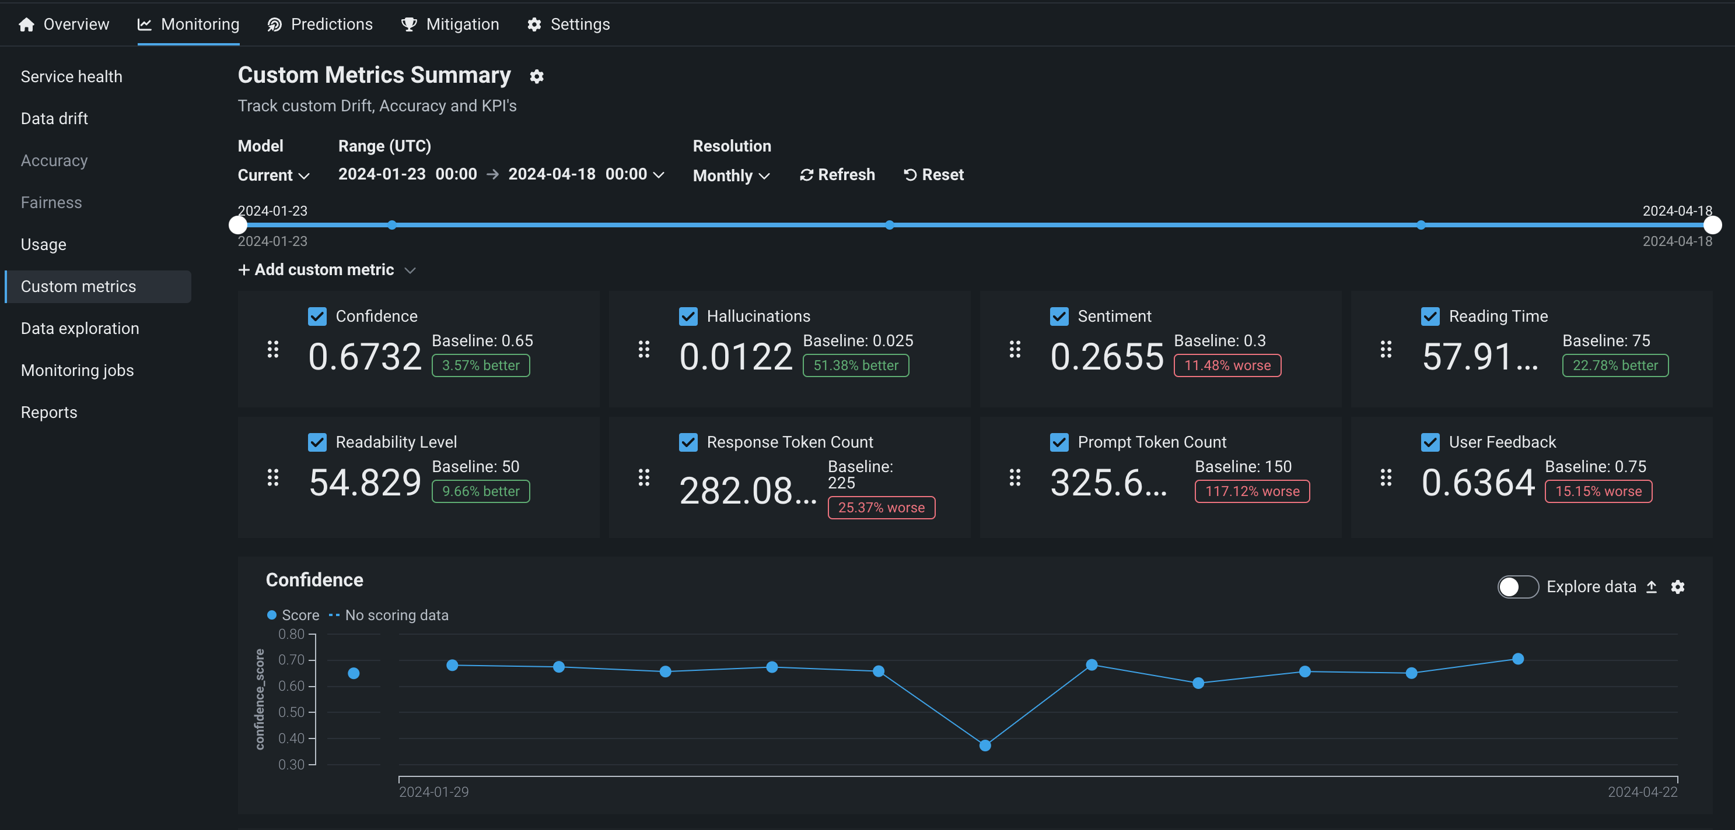Enable the Explore data toggle
Screen dimensions: 1735x830
coord(1517,587)
